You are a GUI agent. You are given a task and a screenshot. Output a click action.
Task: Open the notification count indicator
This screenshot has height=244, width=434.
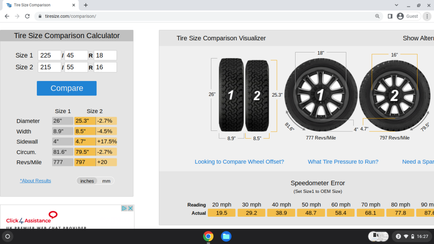(x=398, y=237)
